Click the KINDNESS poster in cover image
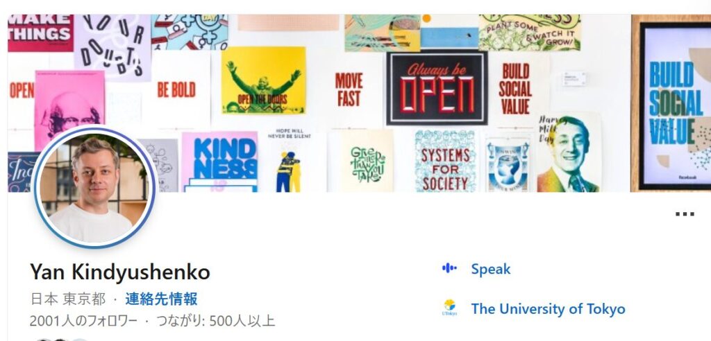 click(x=219, y=161)
